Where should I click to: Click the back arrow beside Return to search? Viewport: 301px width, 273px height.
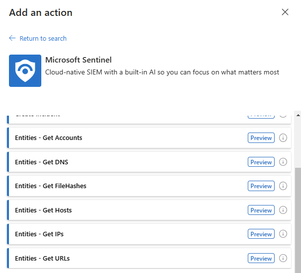coord(12,38)
